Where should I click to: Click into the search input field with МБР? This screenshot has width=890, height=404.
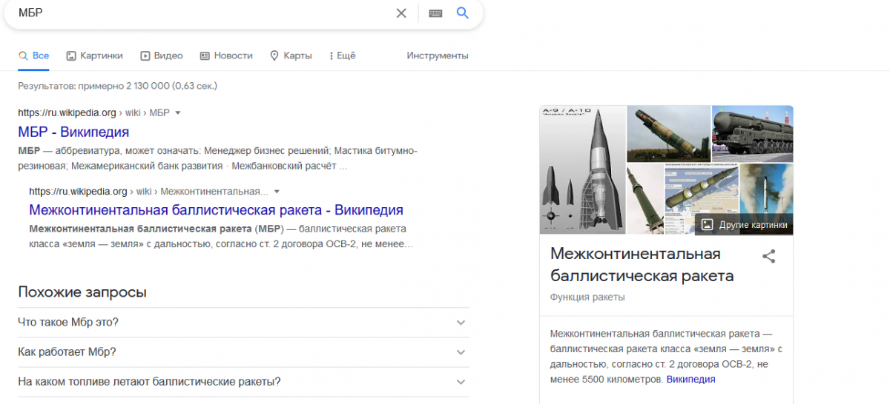(200, 13)
